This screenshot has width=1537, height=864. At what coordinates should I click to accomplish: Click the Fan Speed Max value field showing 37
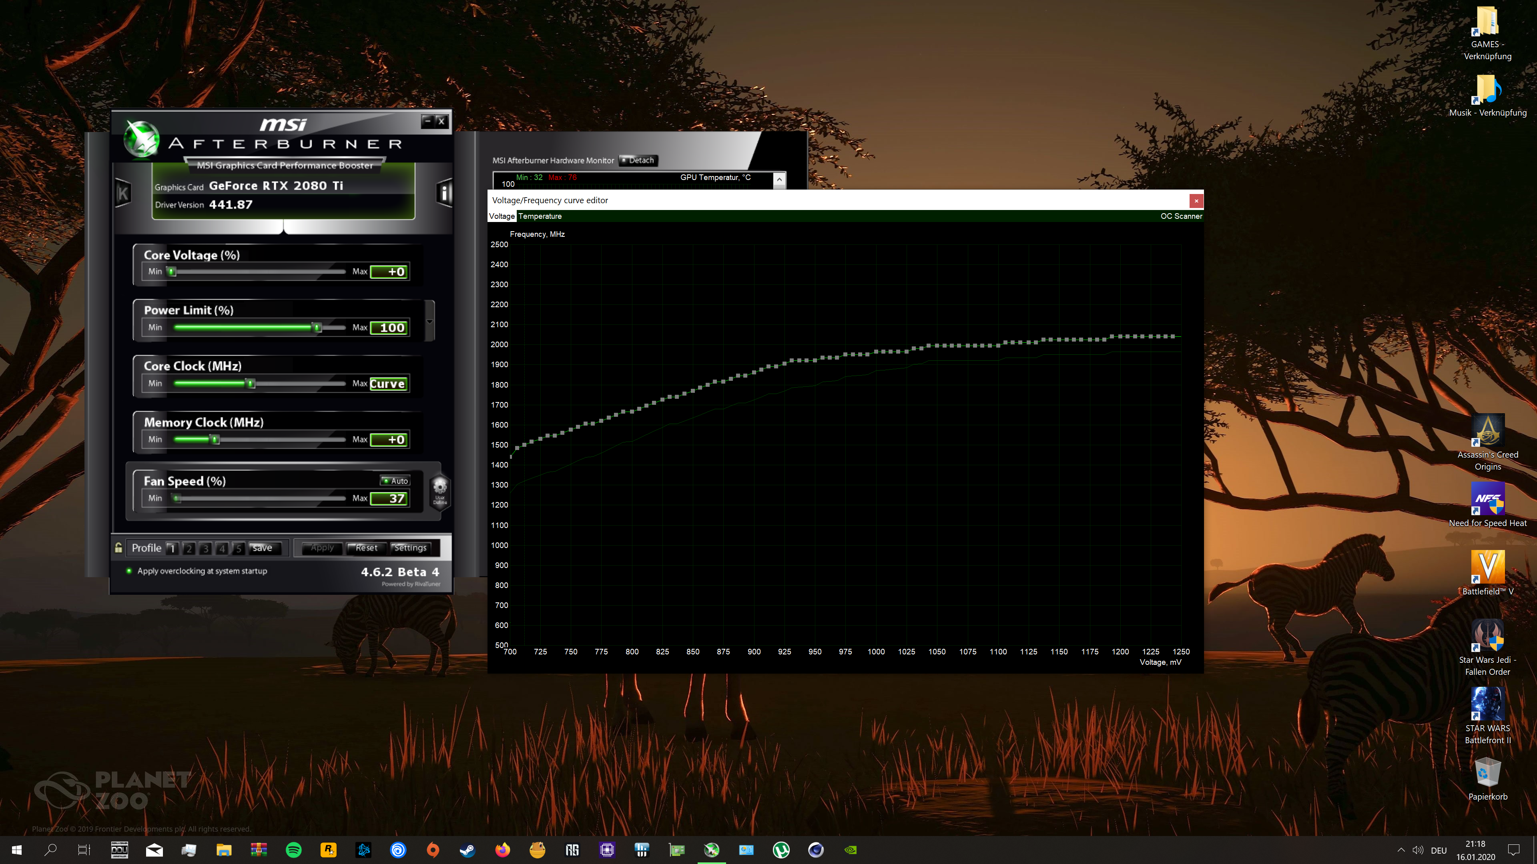click(388, 498)
